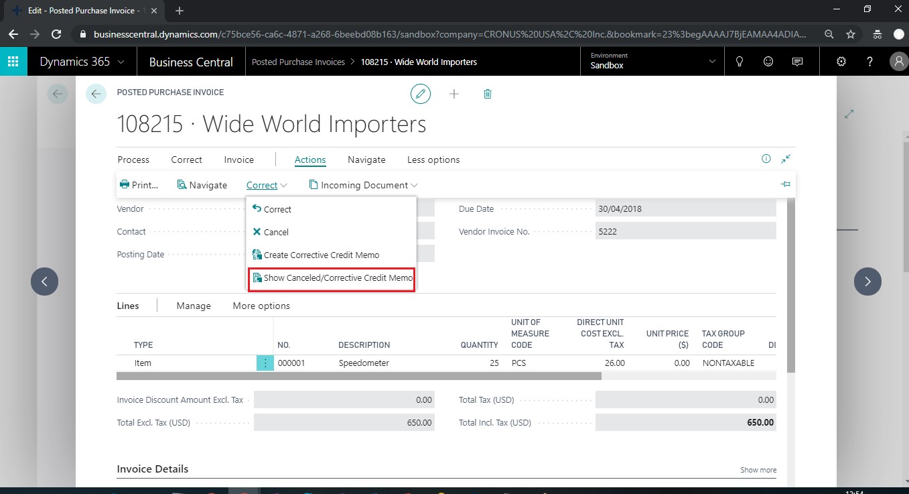Select Cancel in the dropdown menu
This screenshot has height=494, width=909.
(332, 232)
